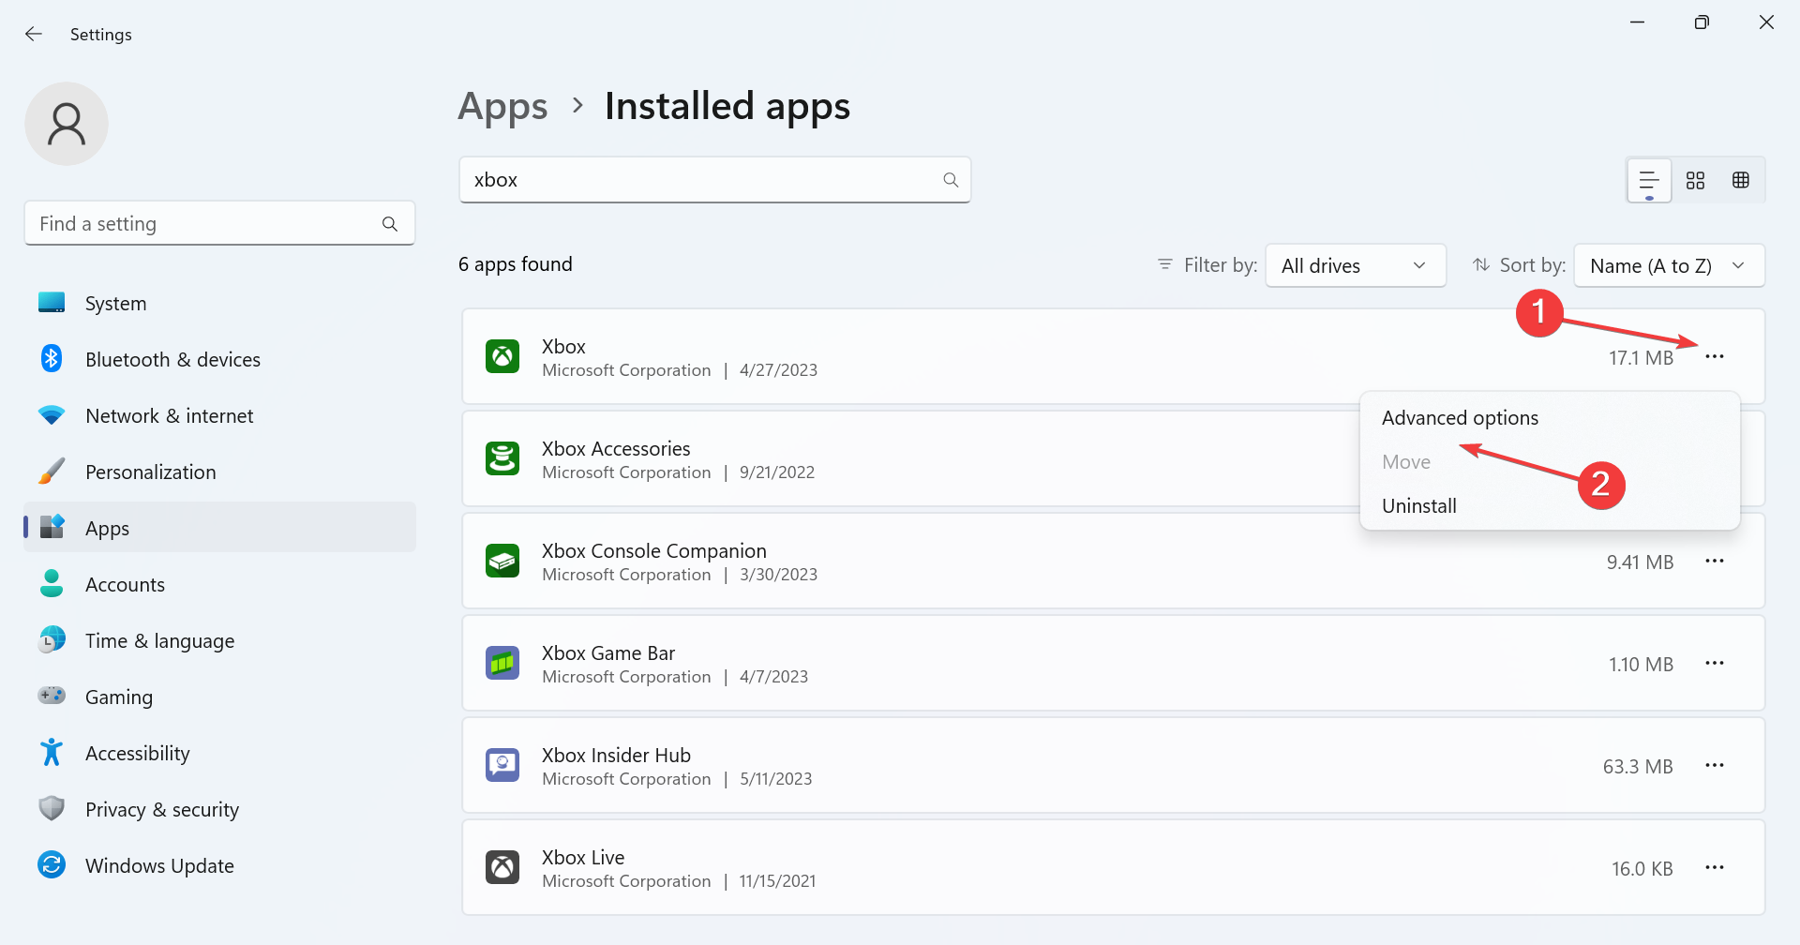The height and width of the screenshot is (945, 1800).
Task: Click the Xbox Console Companion app name
Action: point(654,551)
